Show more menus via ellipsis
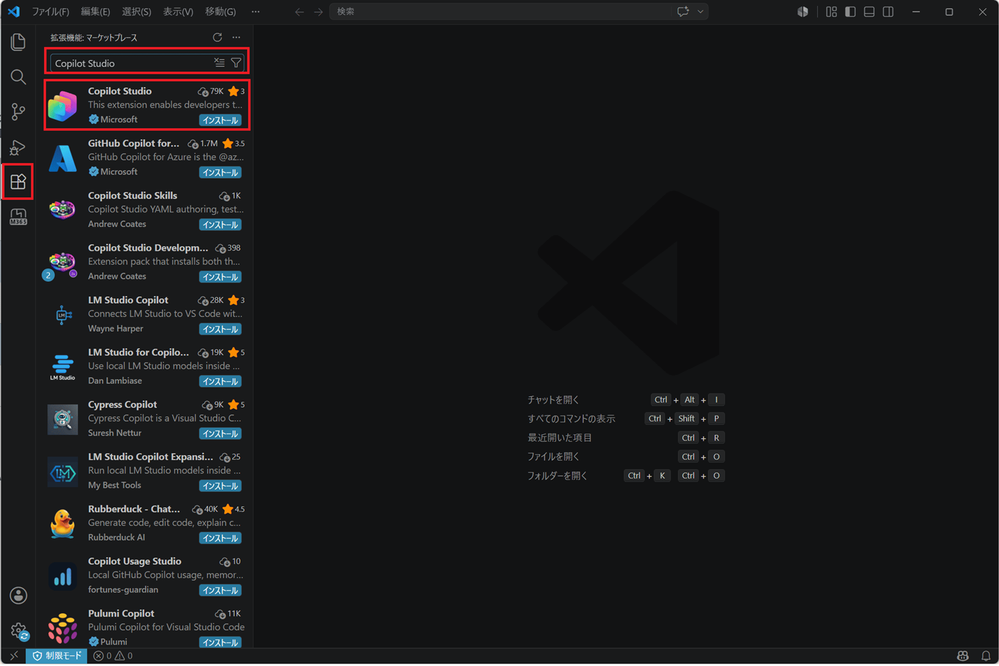Viewport: 999px width, 666px height. point(256,12)
